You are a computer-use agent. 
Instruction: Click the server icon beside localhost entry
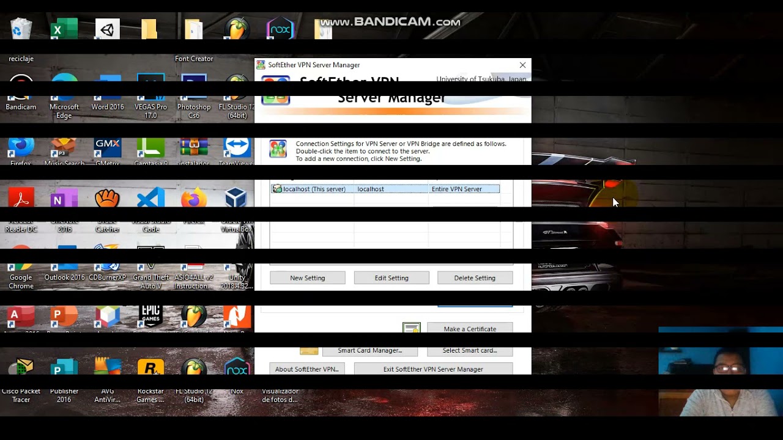click(x=277, y=189)
